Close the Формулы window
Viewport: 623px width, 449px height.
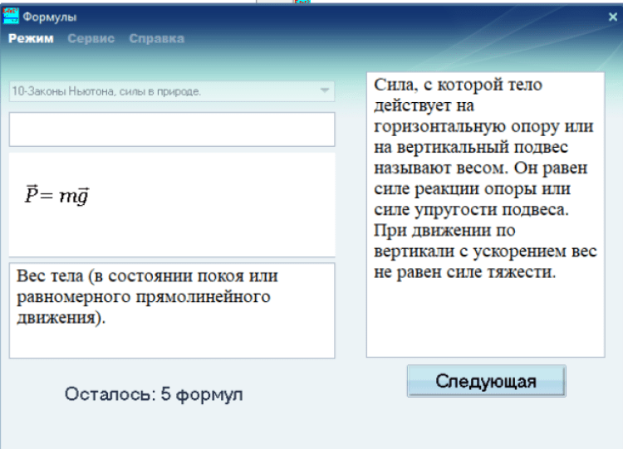(613, 17)
